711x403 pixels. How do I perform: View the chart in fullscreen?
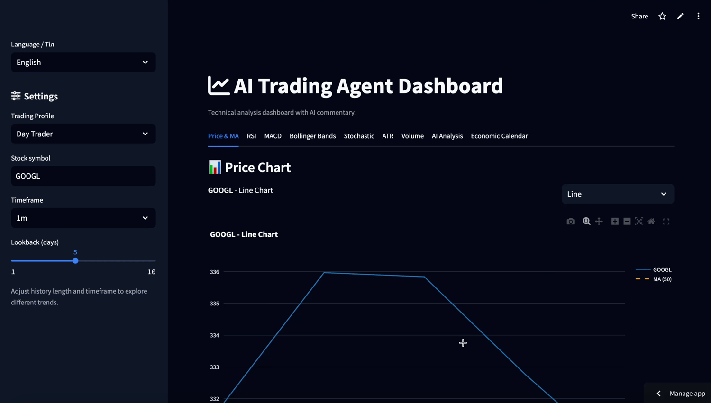pyautogui.click(x=666, y=222)
